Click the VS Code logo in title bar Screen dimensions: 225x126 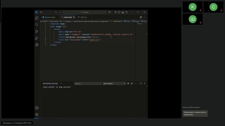tap(36, 12)
